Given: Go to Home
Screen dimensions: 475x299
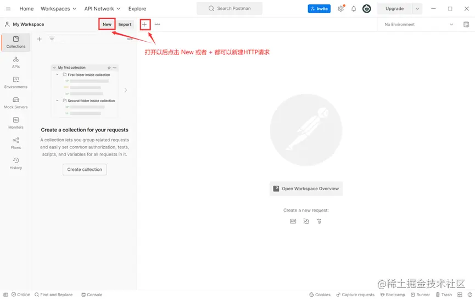Looking at the screenshot, I should (x=26, y=9).
